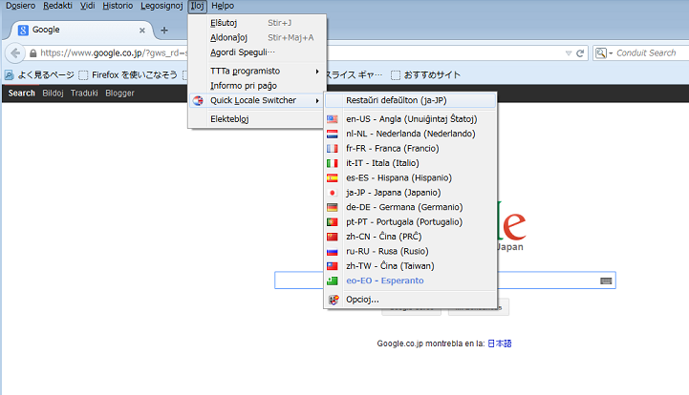Click the on-screen keyboard icon in search box
The height and width of the screenshot is (395, 689).
pyautogui.click(x=606, y=281)
